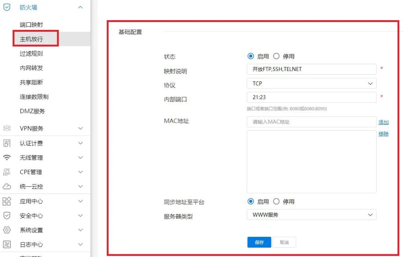
Task: Click the 应用中心 grid icon
Action: point(7,201)
